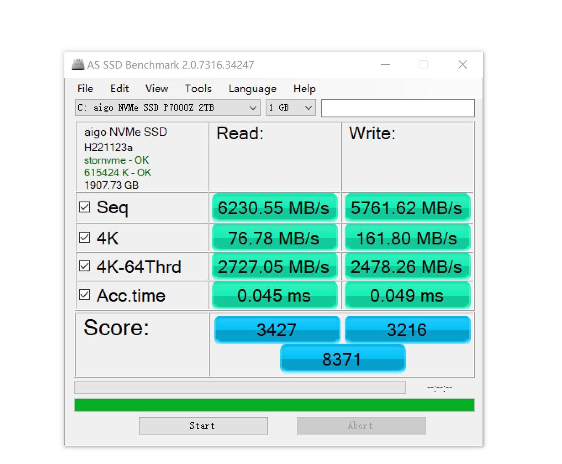Click the elapsed time --:--:-- indicator

440,388
